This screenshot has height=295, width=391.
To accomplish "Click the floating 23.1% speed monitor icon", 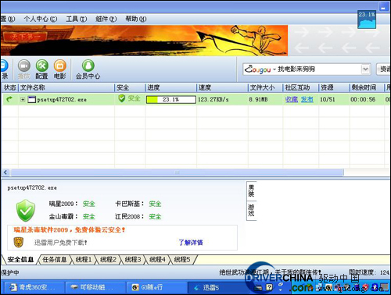I will [367, 20].
